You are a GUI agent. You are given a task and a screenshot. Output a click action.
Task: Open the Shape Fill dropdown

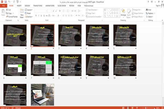click(136, 10)
